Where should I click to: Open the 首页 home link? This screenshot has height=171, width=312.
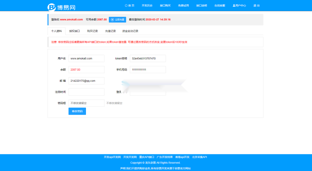(x=129, y=5)
